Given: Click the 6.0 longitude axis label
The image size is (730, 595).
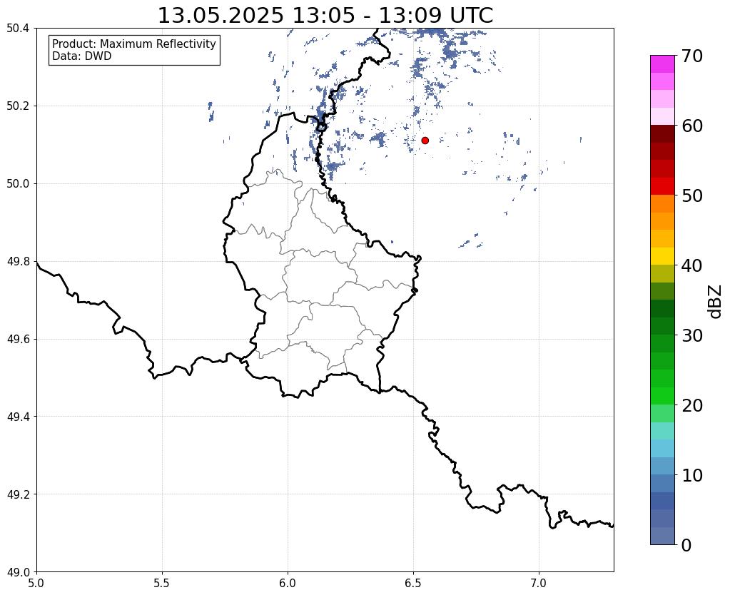Looking at the screenshot, I should click(x=288, y=583).
